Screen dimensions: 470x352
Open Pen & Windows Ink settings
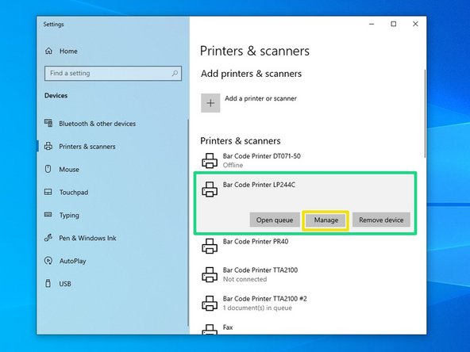87,238
